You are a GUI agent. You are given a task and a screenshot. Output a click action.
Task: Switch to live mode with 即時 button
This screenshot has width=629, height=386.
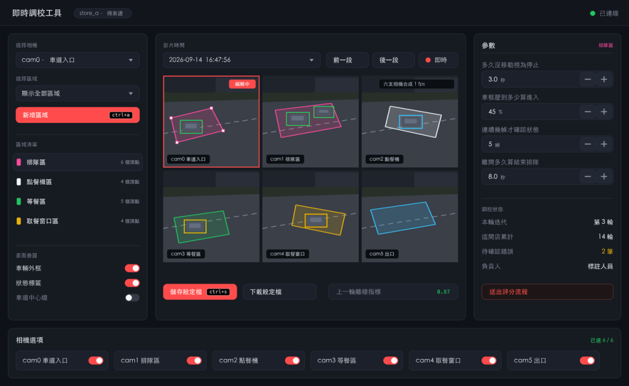point(438,60)
